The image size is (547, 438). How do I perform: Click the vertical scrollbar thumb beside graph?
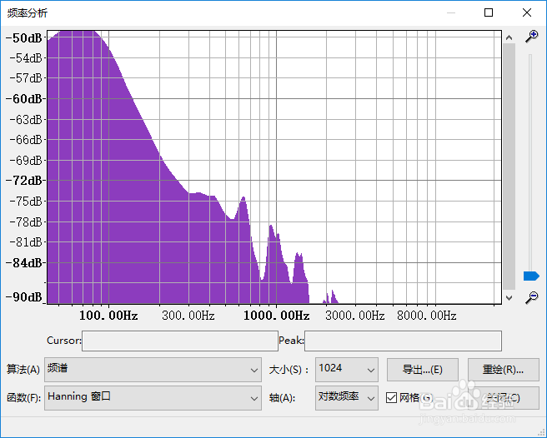point(509,167)
